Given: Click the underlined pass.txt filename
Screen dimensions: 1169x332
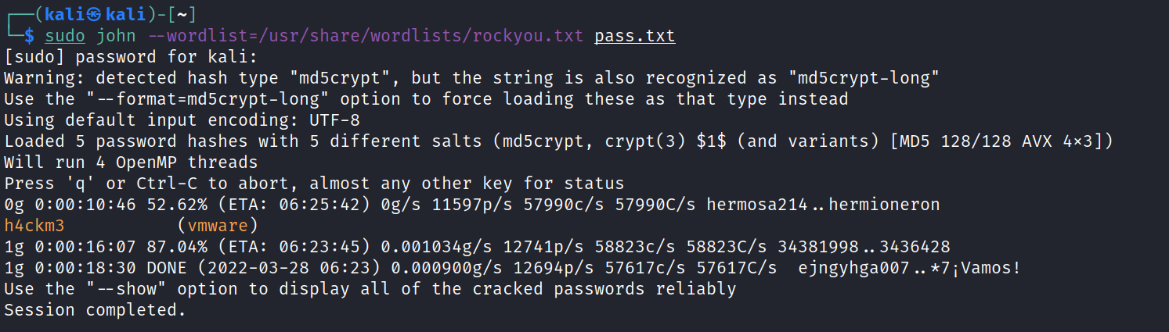Looking at the screenshot, I should [634, 35].
